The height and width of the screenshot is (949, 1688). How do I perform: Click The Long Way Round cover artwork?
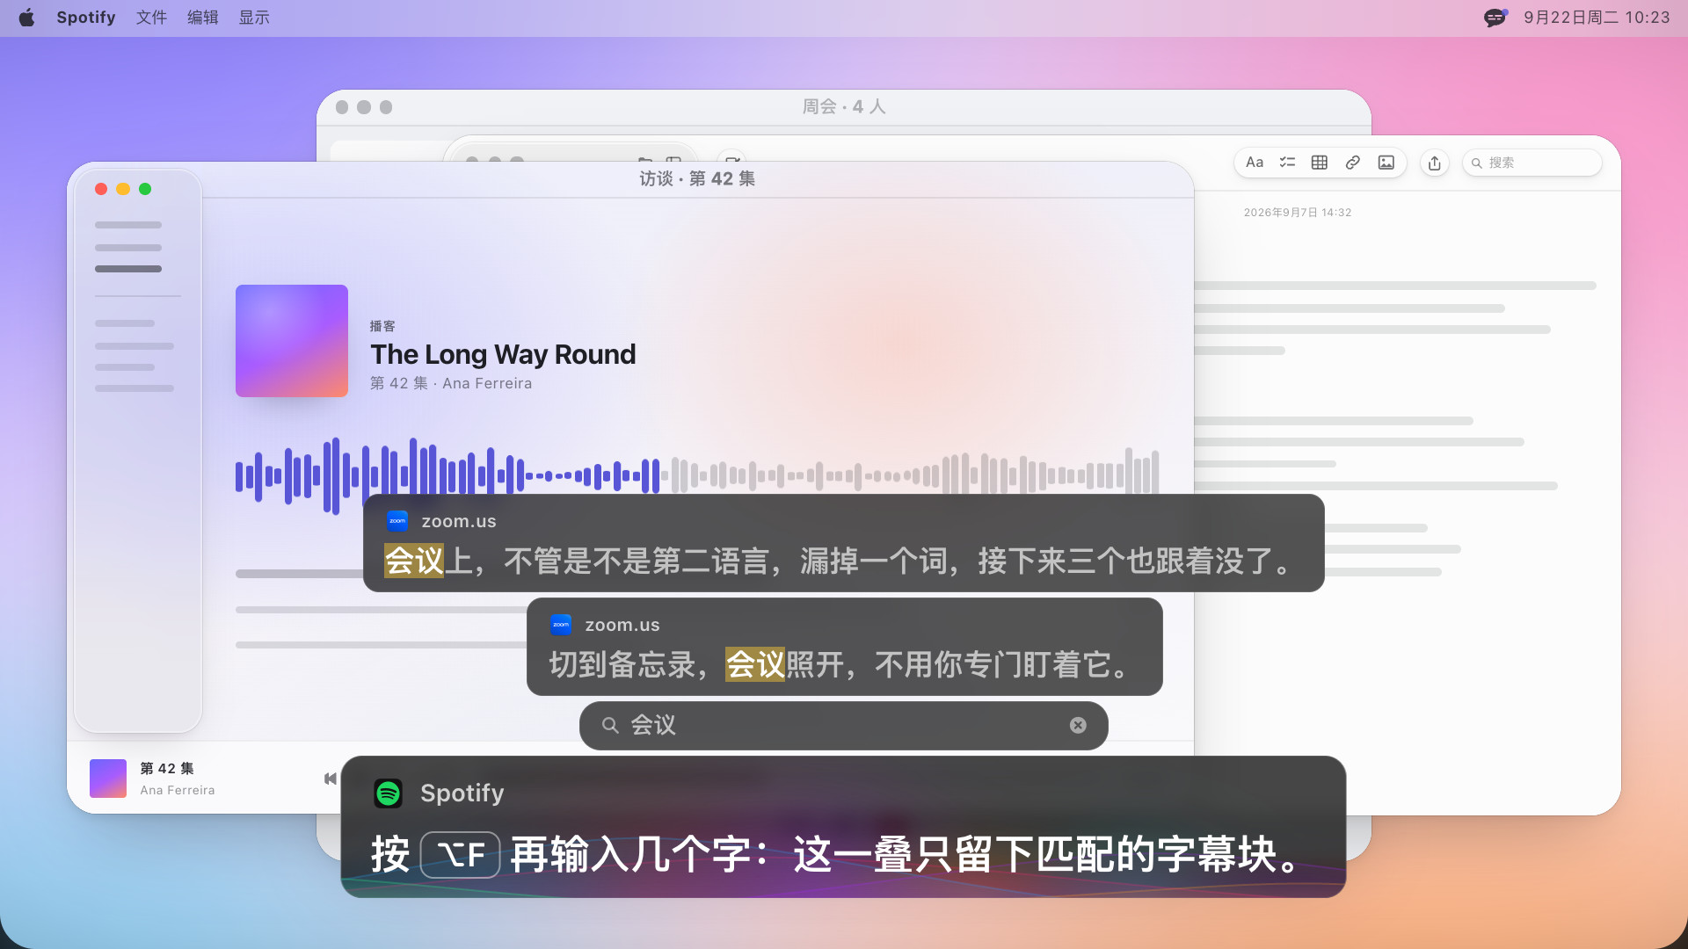tap(292, 341)
